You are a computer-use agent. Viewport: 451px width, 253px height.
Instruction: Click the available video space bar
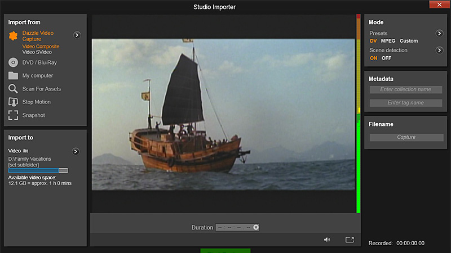[x=38, y=170]
